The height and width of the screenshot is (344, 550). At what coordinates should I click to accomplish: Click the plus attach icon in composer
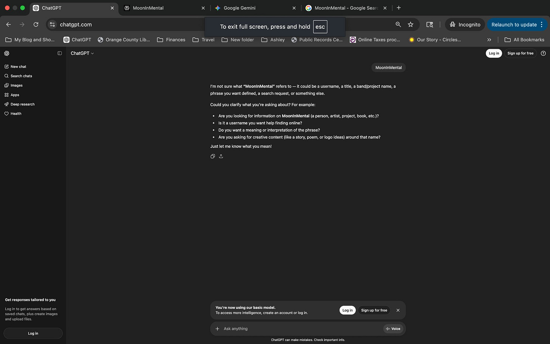pyautogui.click(x=217, y=329)
